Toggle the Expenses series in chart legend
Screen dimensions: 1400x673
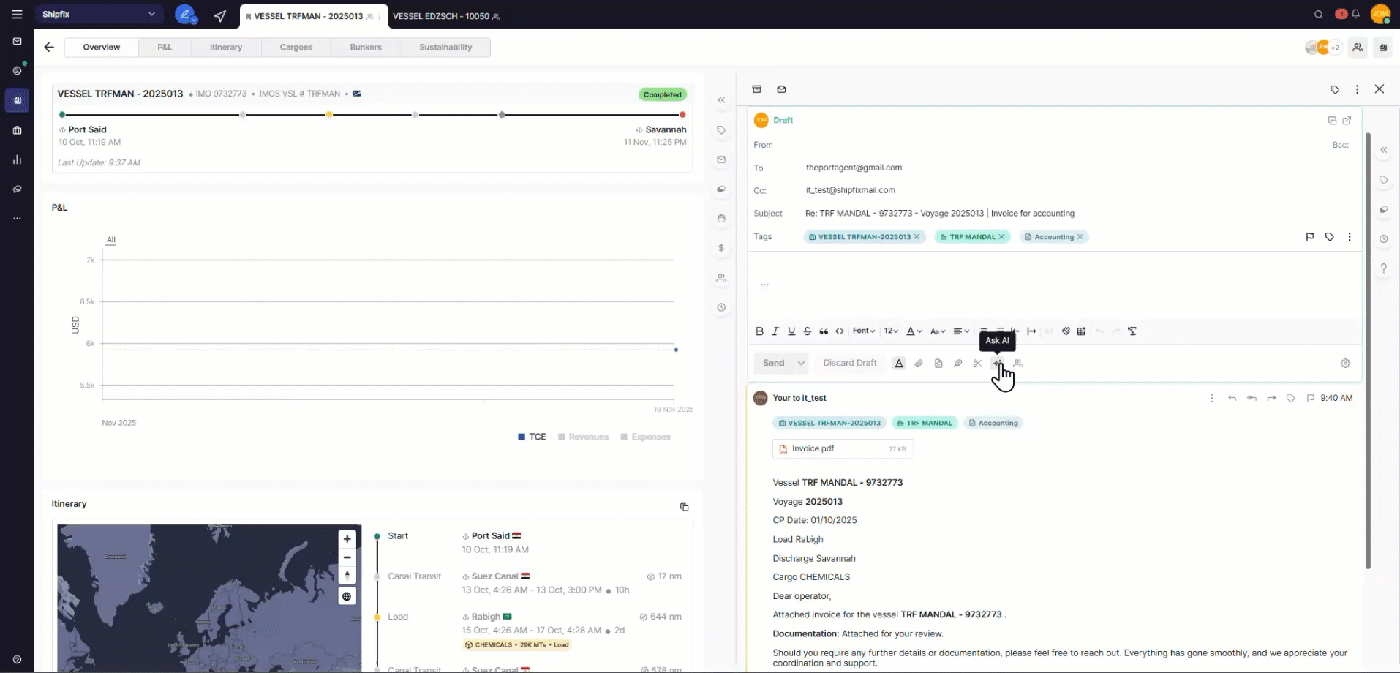(645, 437)
